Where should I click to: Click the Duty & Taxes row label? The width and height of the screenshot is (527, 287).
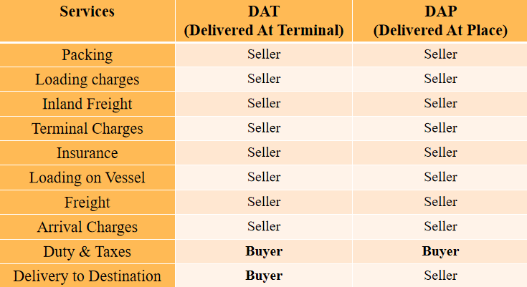tap(87, 252)
